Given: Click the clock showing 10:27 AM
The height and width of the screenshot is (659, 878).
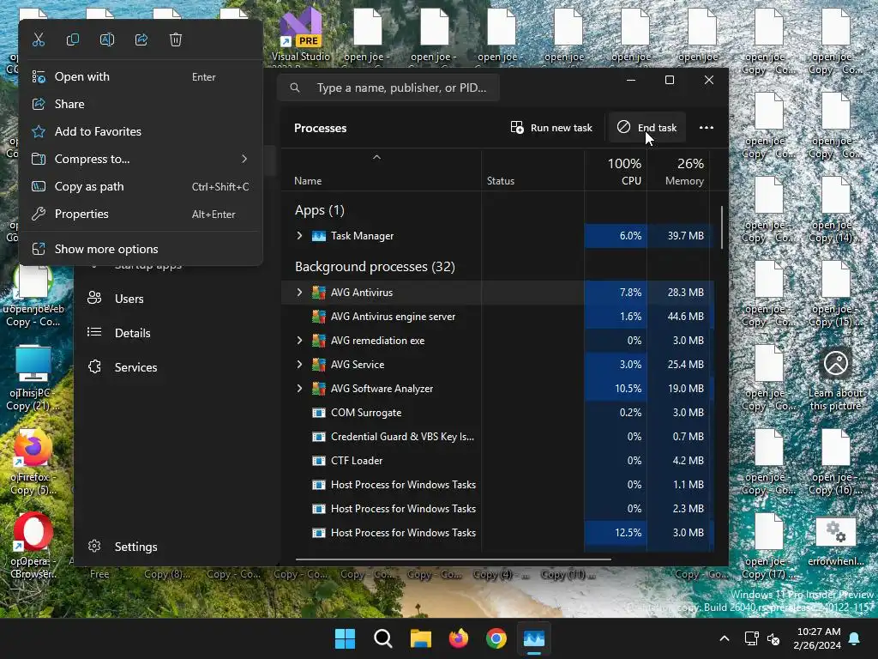Looking at the screenshot, I should click(x=818, y=632).
